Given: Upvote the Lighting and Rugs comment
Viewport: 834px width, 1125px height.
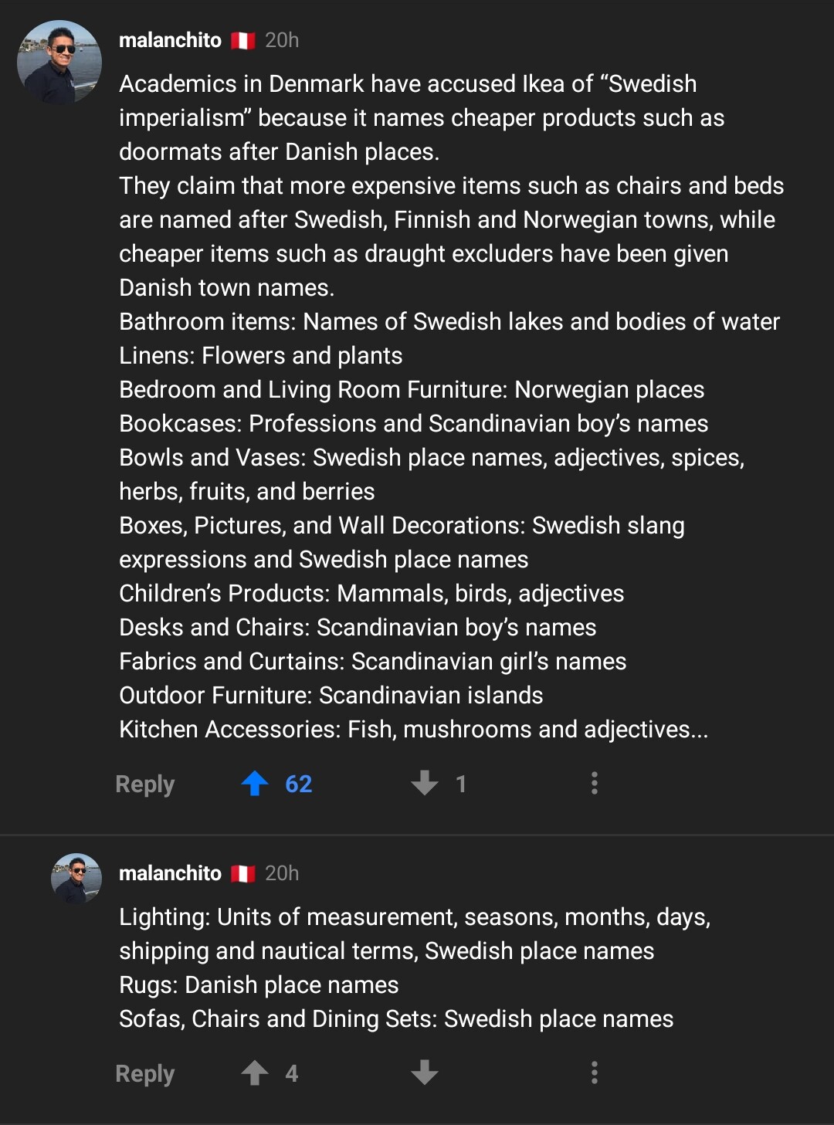Looking at the screenshot, I should click(x=255, y=1073).
